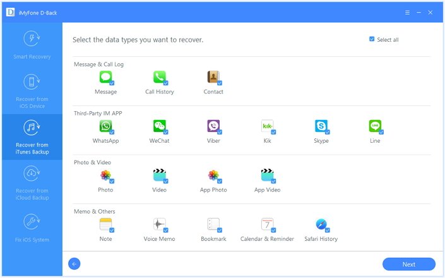The width and height of the screenshot is (445, 278).
Task: Click the WhatsApp icon
Action: 105,126
